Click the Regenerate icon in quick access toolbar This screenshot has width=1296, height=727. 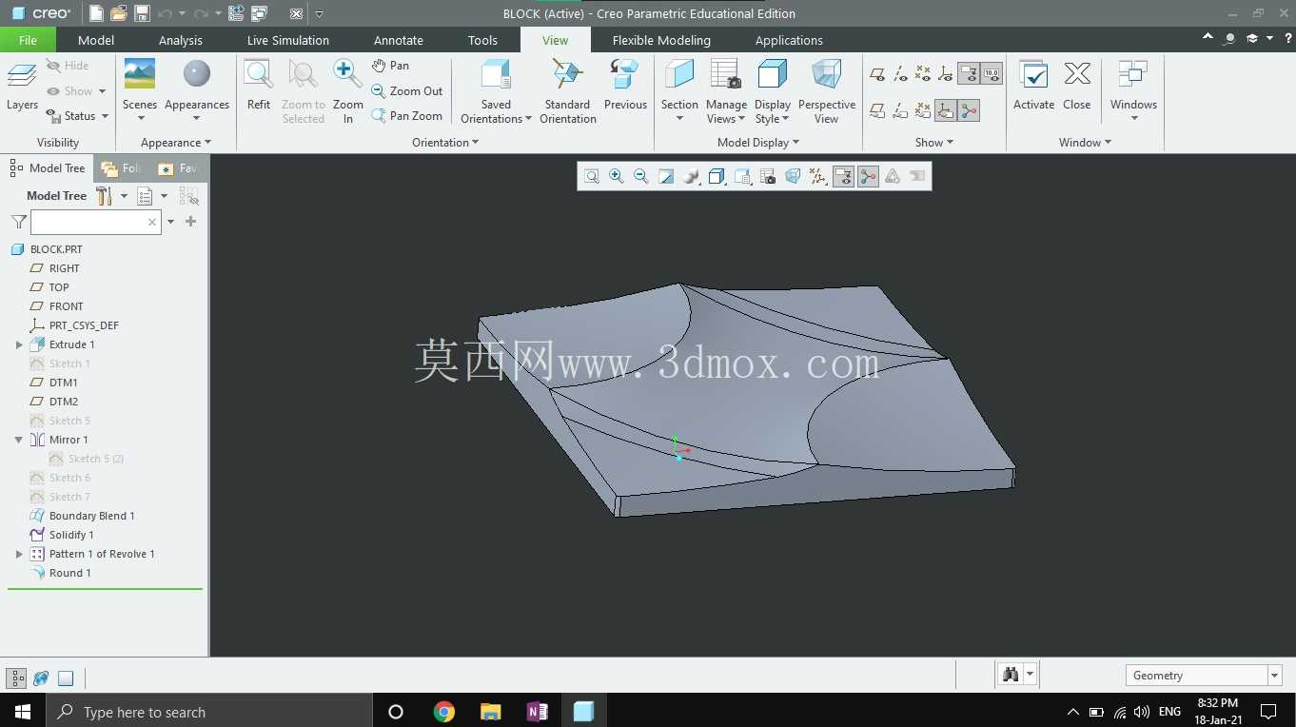236,13
